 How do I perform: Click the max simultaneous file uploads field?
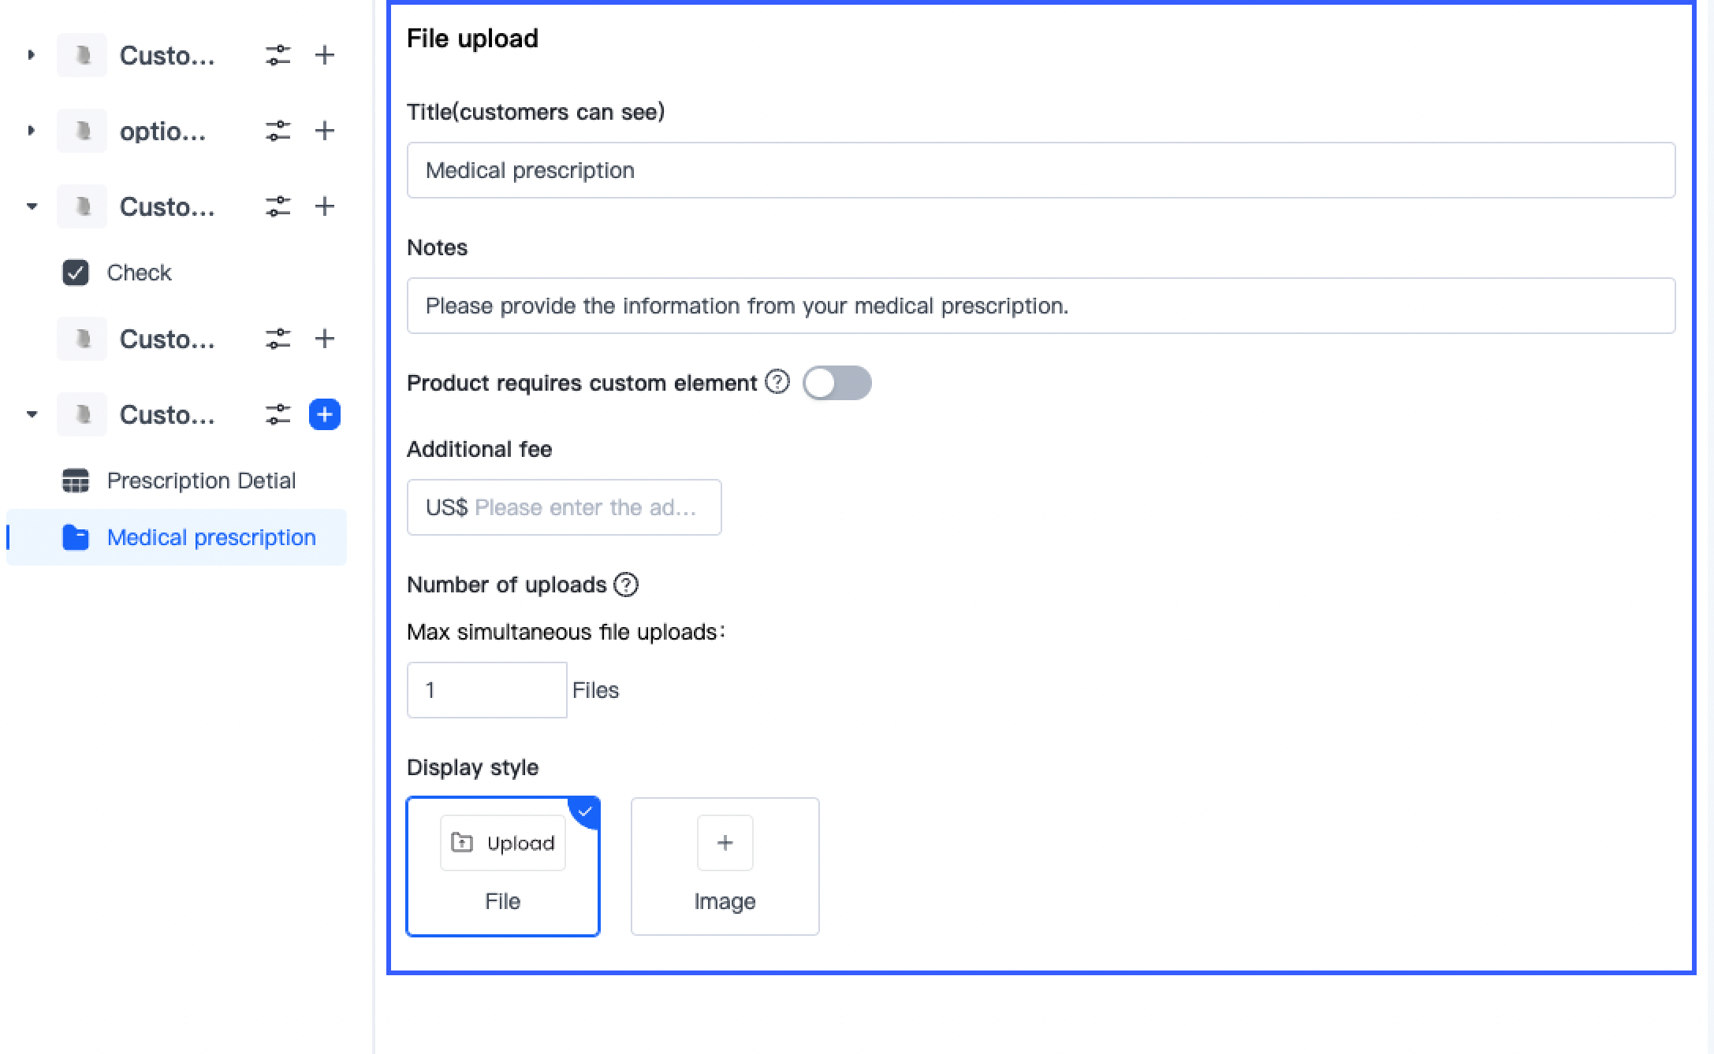coord(486,690)
